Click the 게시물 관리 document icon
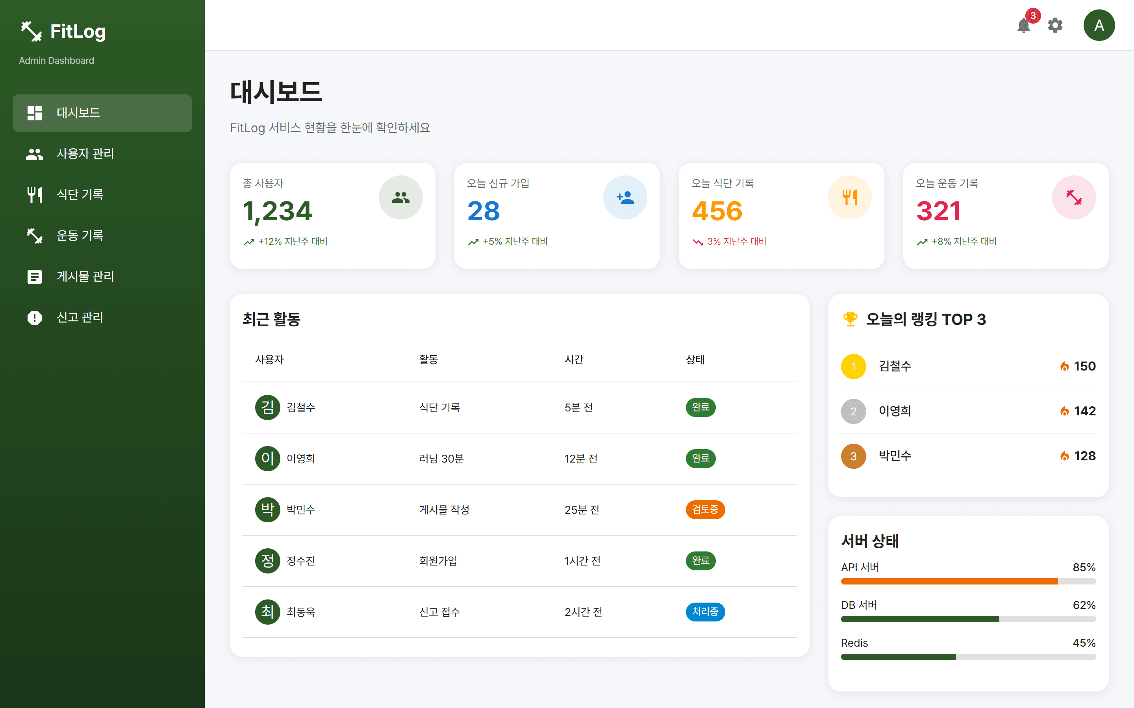 pyautogui.click(x=34, y=276)
